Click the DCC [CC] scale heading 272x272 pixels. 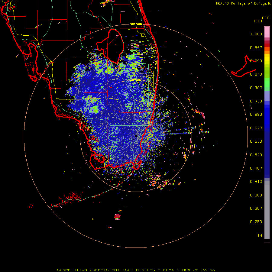[x=261, y=19]
